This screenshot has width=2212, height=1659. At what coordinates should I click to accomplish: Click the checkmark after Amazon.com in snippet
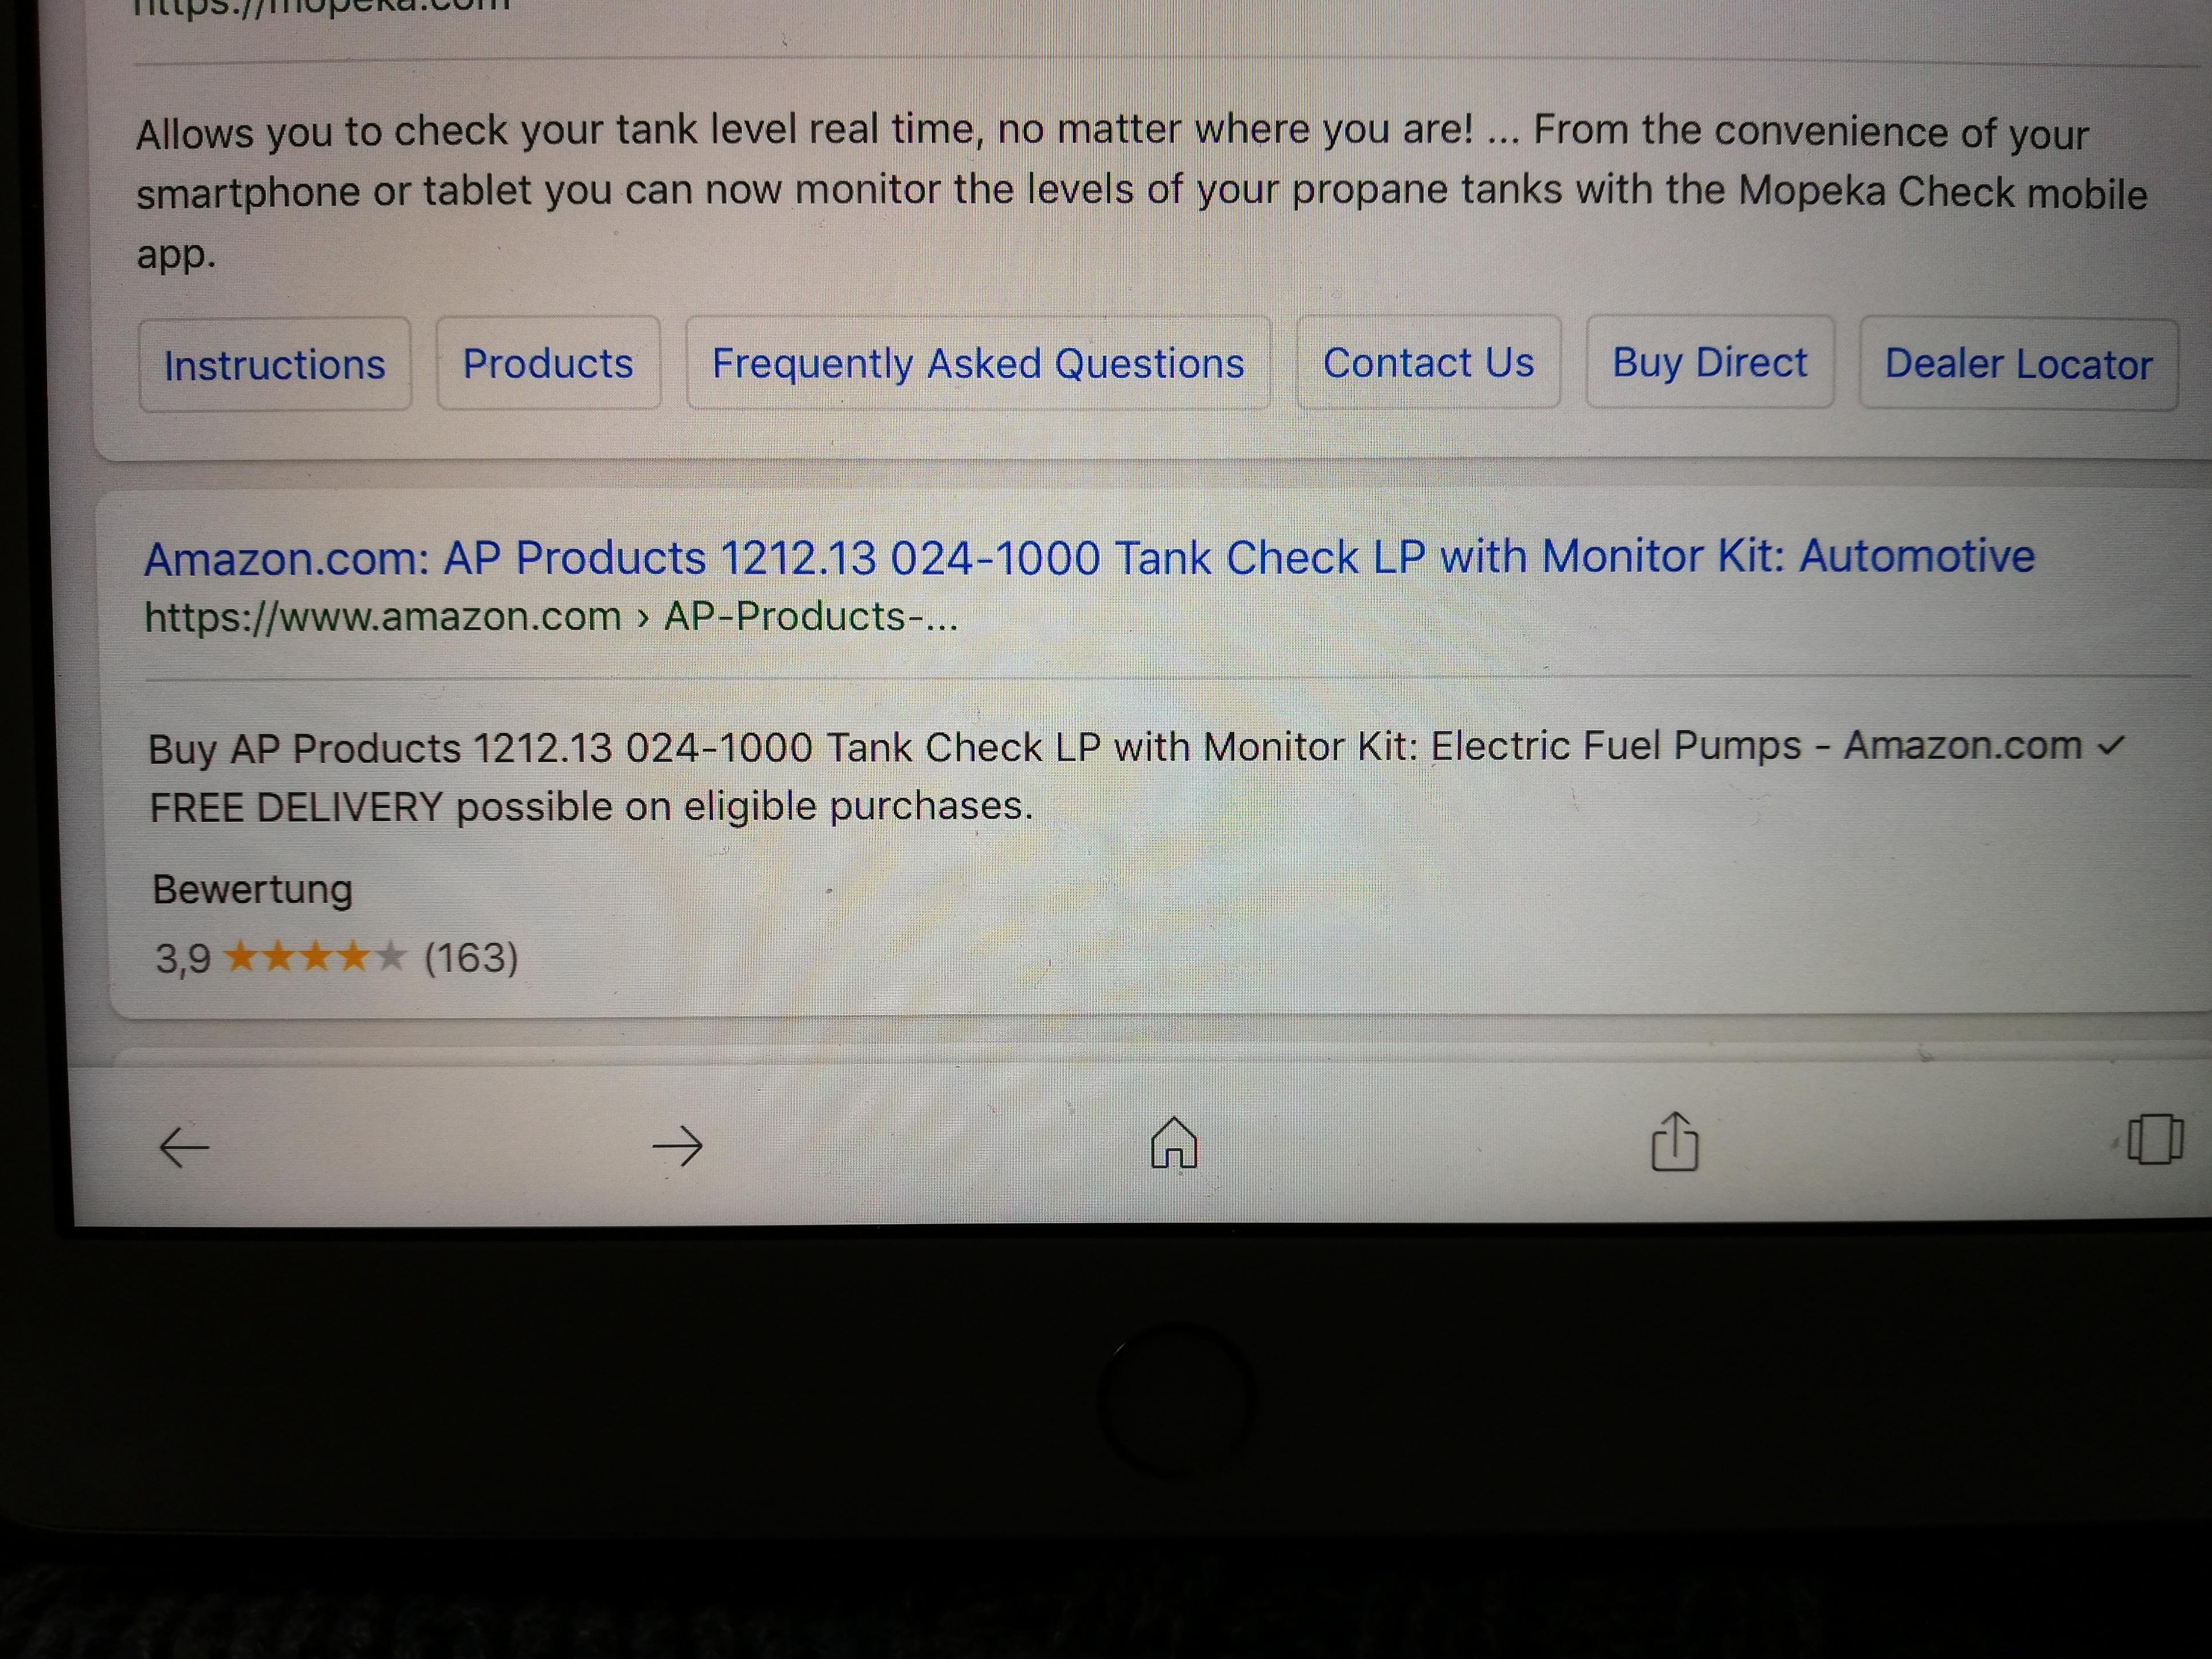pyautogui.click(x=2110, y=746)
